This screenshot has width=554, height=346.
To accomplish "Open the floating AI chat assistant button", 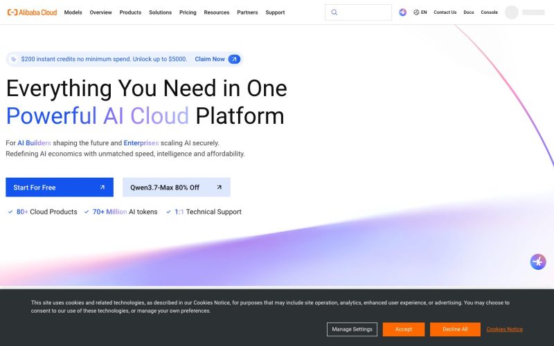I will coord(538,262).
